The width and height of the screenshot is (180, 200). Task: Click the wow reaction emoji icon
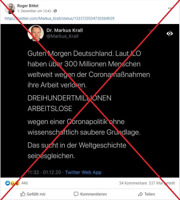coord(17,183)
